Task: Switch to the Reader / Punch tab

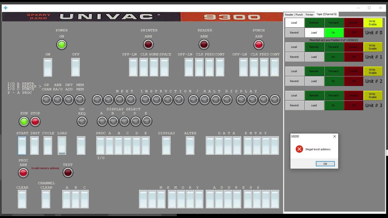Action: (294, 15)
